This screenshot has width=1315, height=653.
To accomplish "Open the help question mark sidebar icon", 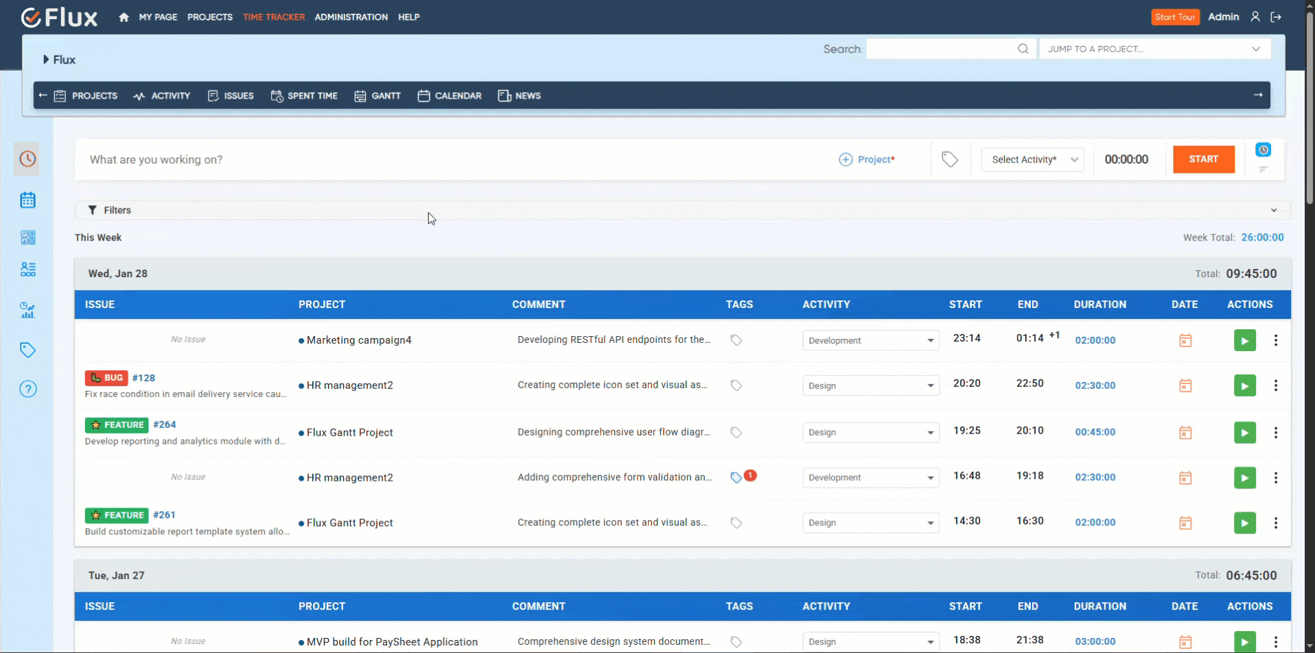I will pos(27,389).
